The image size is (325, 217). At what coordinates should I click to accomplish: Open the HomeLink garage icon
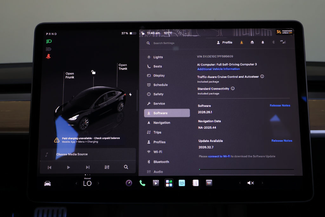tap(252, 42)
